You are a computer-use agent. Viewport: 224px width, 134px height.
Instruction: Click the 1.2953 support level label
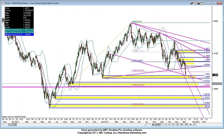point(207,74)
